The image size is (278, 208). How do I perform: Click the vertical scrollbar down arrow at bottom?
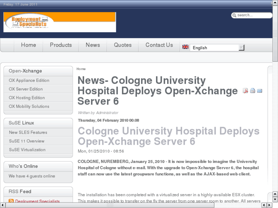pos(275,200)
